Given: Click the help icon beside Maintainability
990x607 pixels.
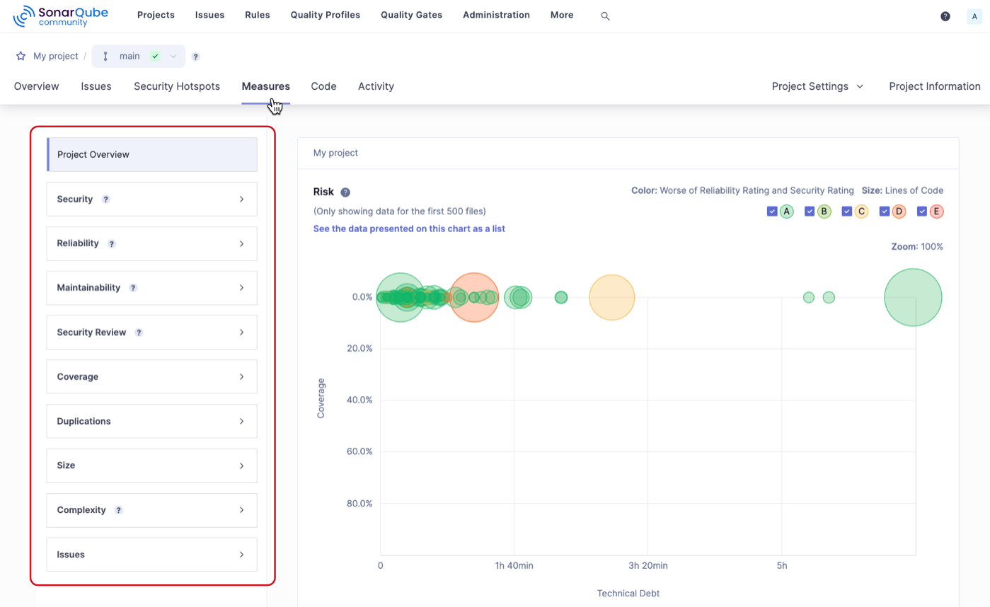Looking at the screenshot, I should 134,288.
